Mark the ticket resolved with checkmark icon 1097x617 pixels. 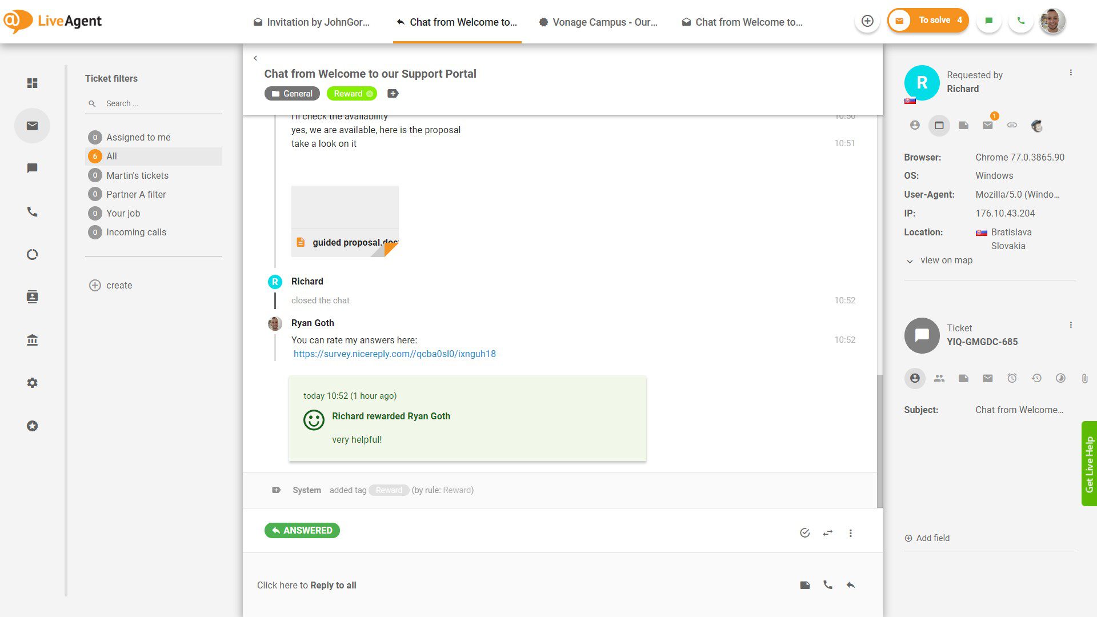[x=804, y=532]
